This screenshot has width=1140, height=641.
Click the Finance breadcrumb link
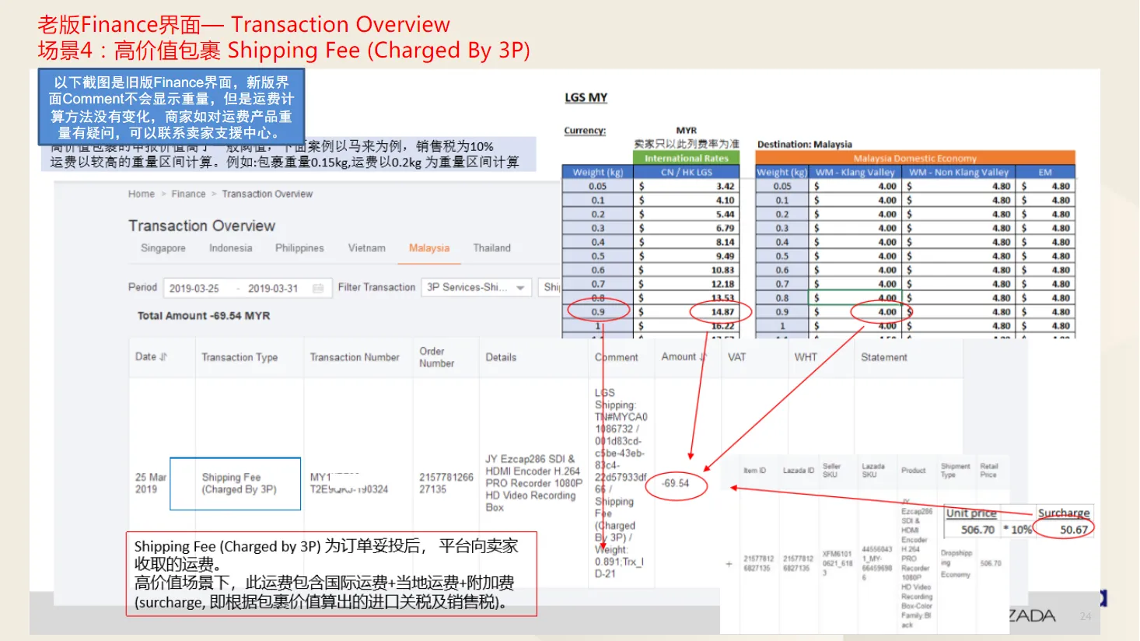(x=189, y=194)
